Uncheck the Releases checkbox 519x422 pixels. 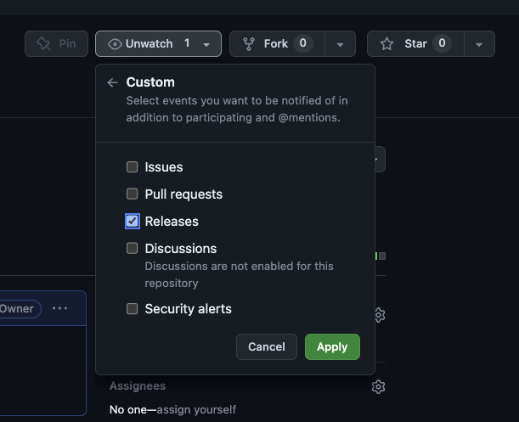click(133, 222)
